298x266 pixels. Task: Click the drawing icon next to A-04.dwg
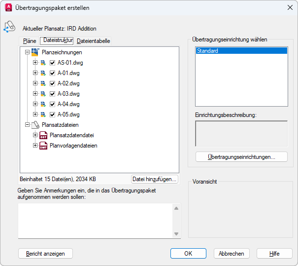(x=43, y=104)
